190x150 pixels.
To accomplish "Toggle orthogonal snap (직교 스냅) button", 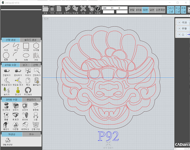I will click(177, 10).
